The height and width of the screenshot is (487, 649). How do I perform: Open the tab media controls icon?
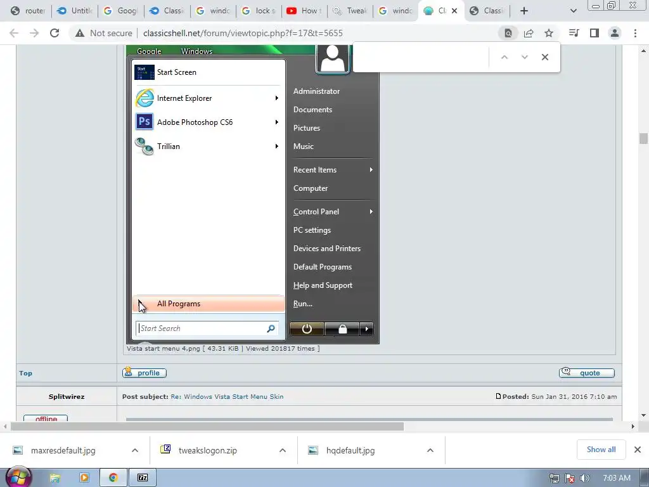(x=574, y=33)
